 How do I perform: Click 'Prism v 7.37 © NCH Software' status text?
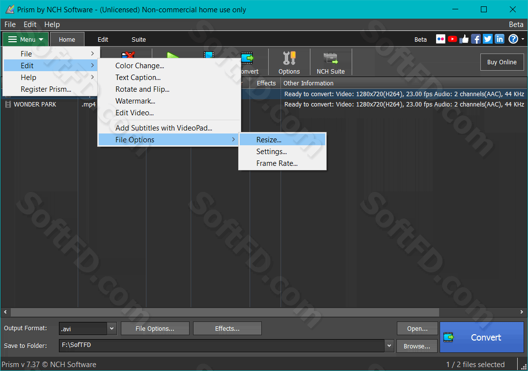point(49,364)
